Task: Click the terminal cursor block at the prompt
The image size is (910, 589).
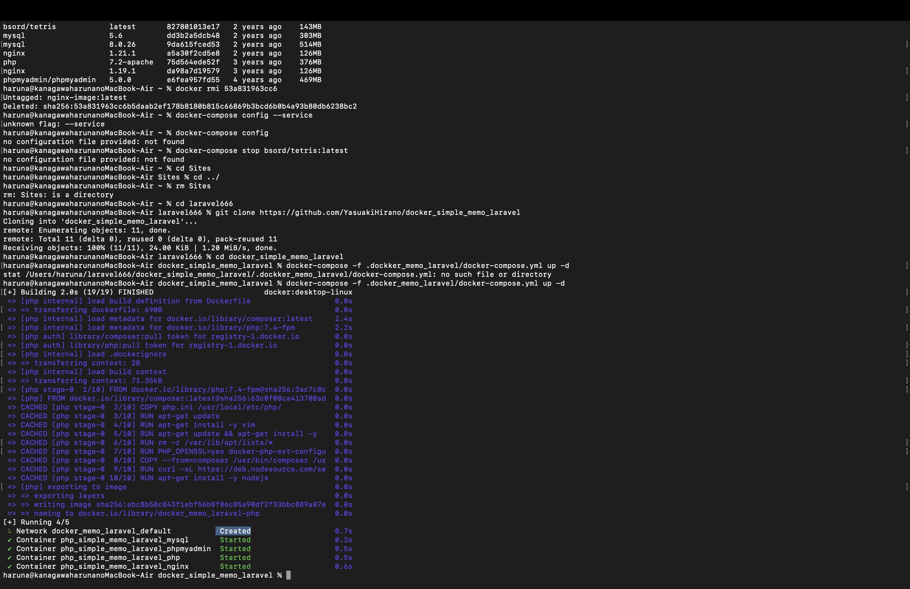Action: click(289, 575)
